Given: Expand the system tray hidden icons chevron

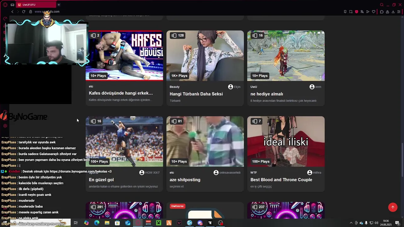Looking at the screenshot, I should (351, 223).
